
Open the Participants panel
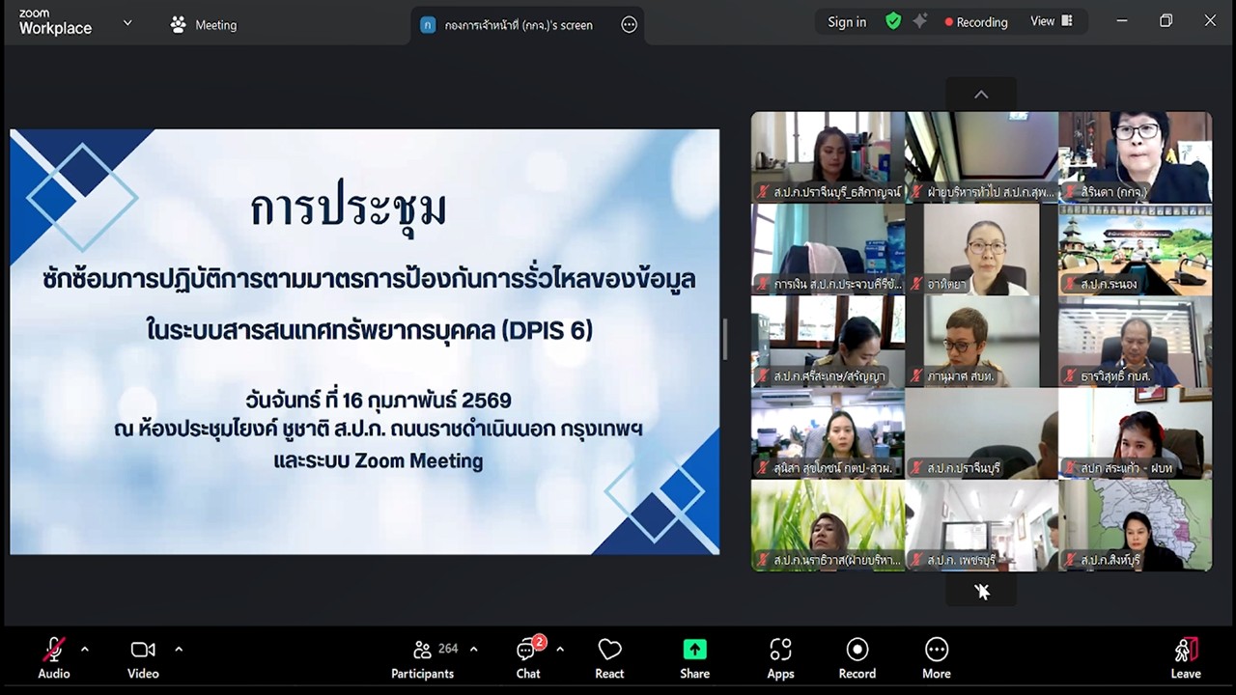click(422, 656)
